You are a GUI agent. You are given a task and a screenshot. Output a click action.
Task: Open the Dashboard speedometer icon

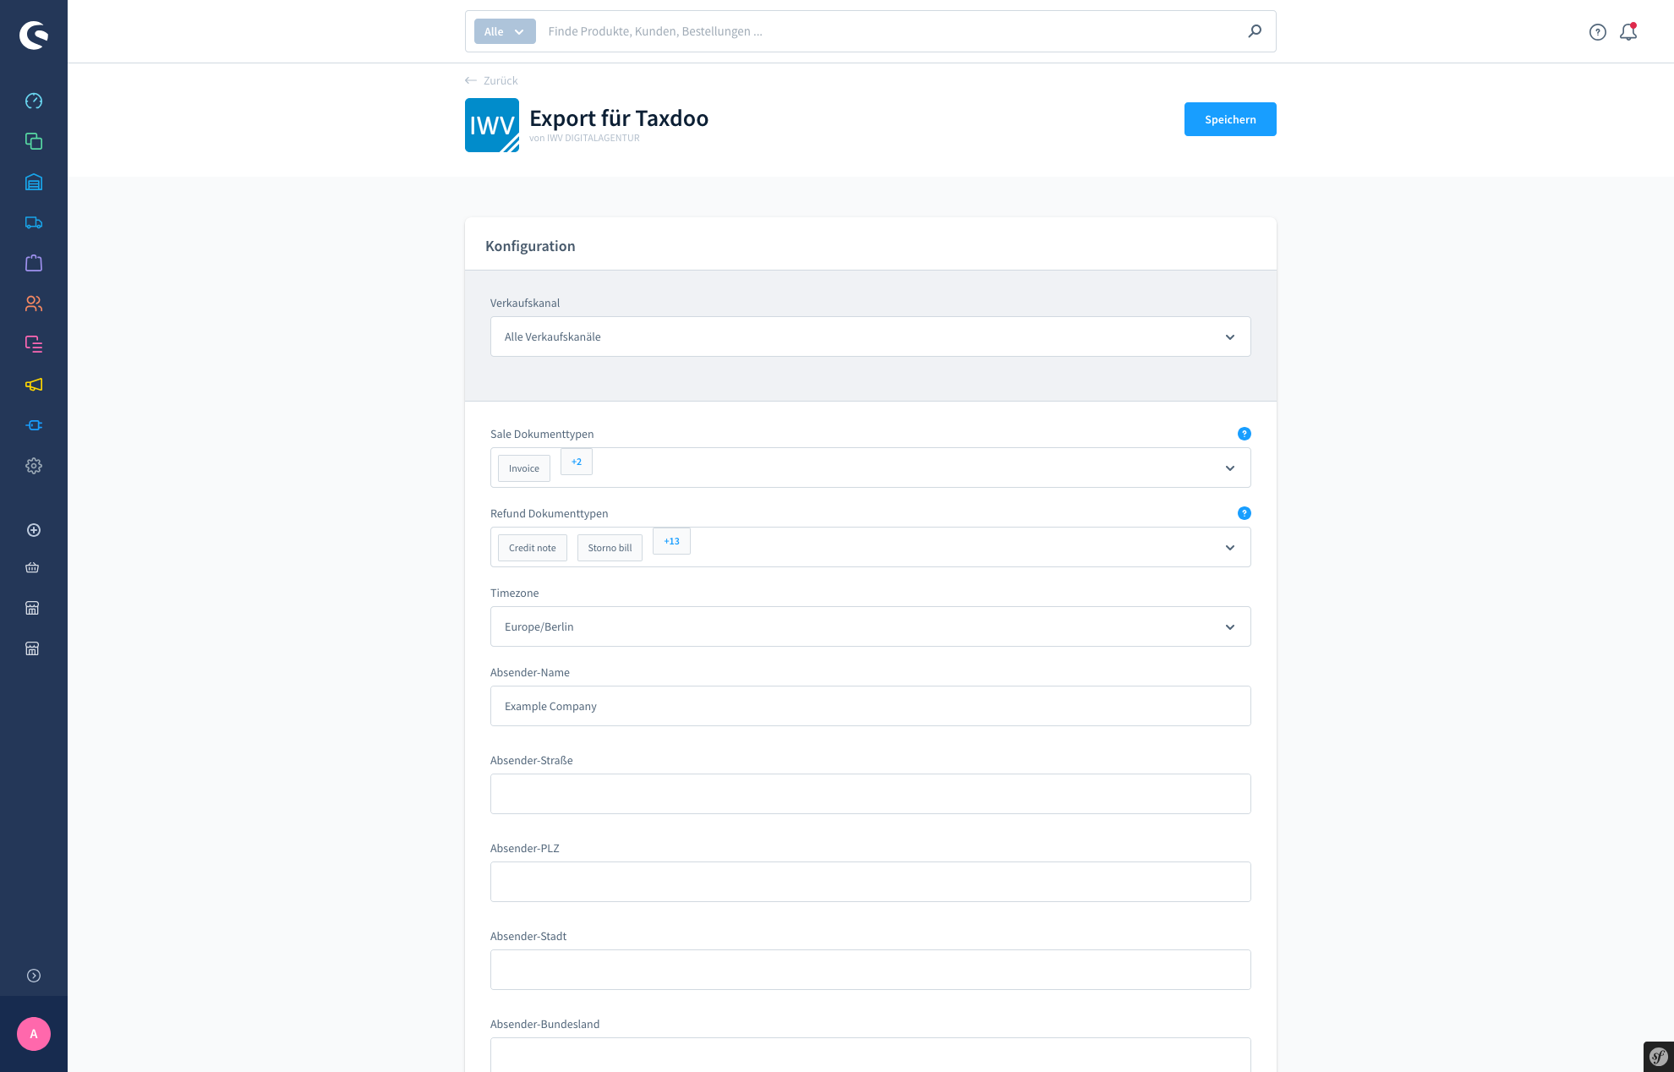tap(34, 101)
